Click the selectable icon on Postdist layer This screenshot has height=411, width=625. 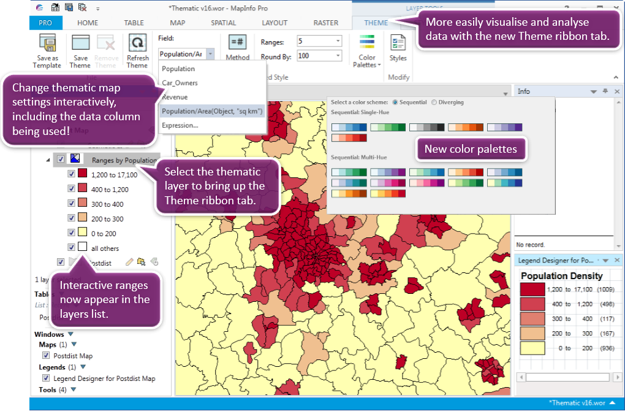[x=141, y=262]
